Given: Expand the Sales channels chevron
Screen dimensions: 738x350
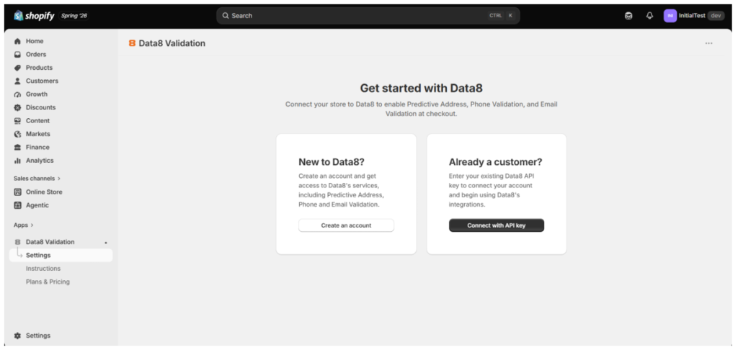Looking at the screenshot, I should pos(59,179).
